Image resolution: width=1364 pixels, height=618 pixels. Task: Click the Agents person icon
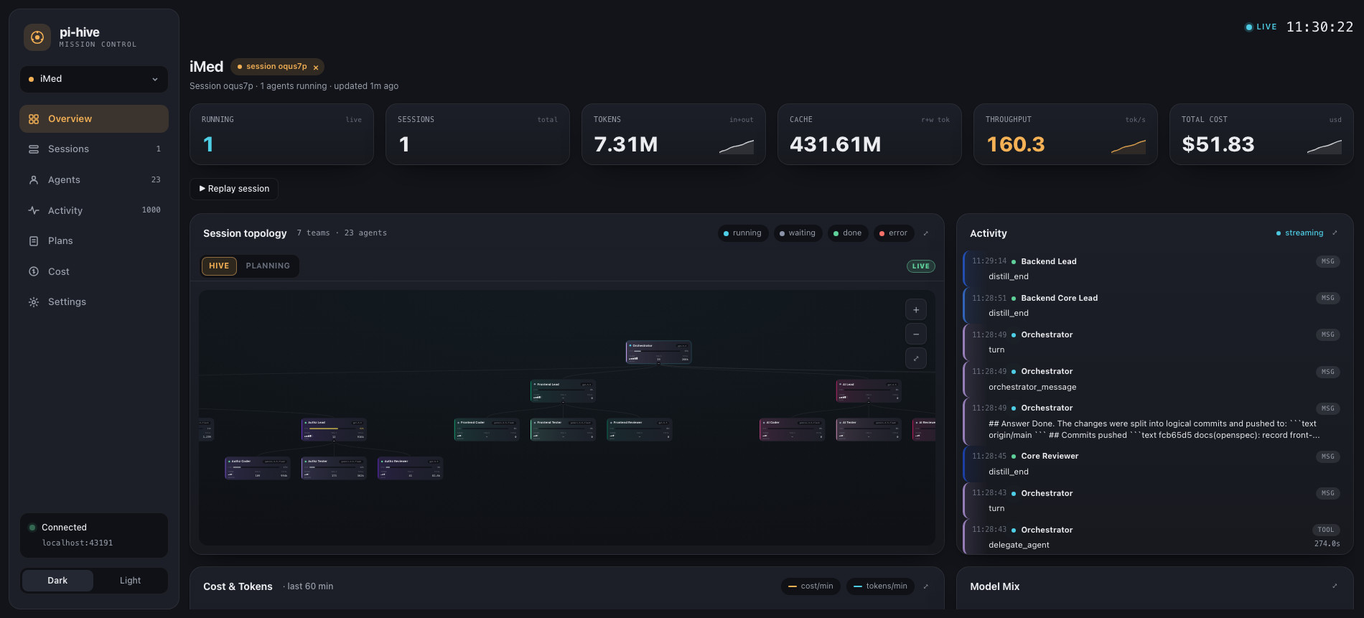pos(34,180)
